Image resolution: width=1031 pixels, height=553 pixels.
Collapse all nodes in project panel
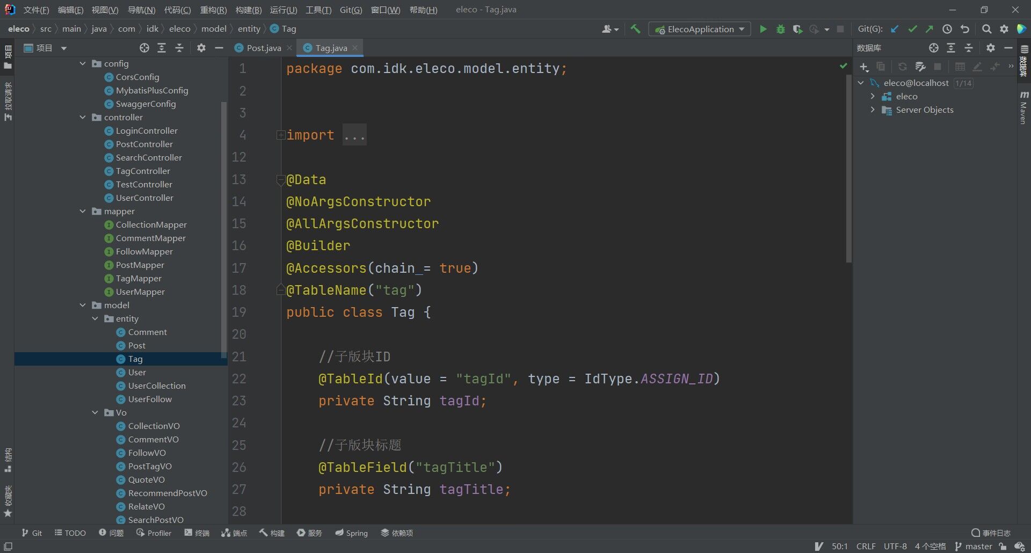179,48
